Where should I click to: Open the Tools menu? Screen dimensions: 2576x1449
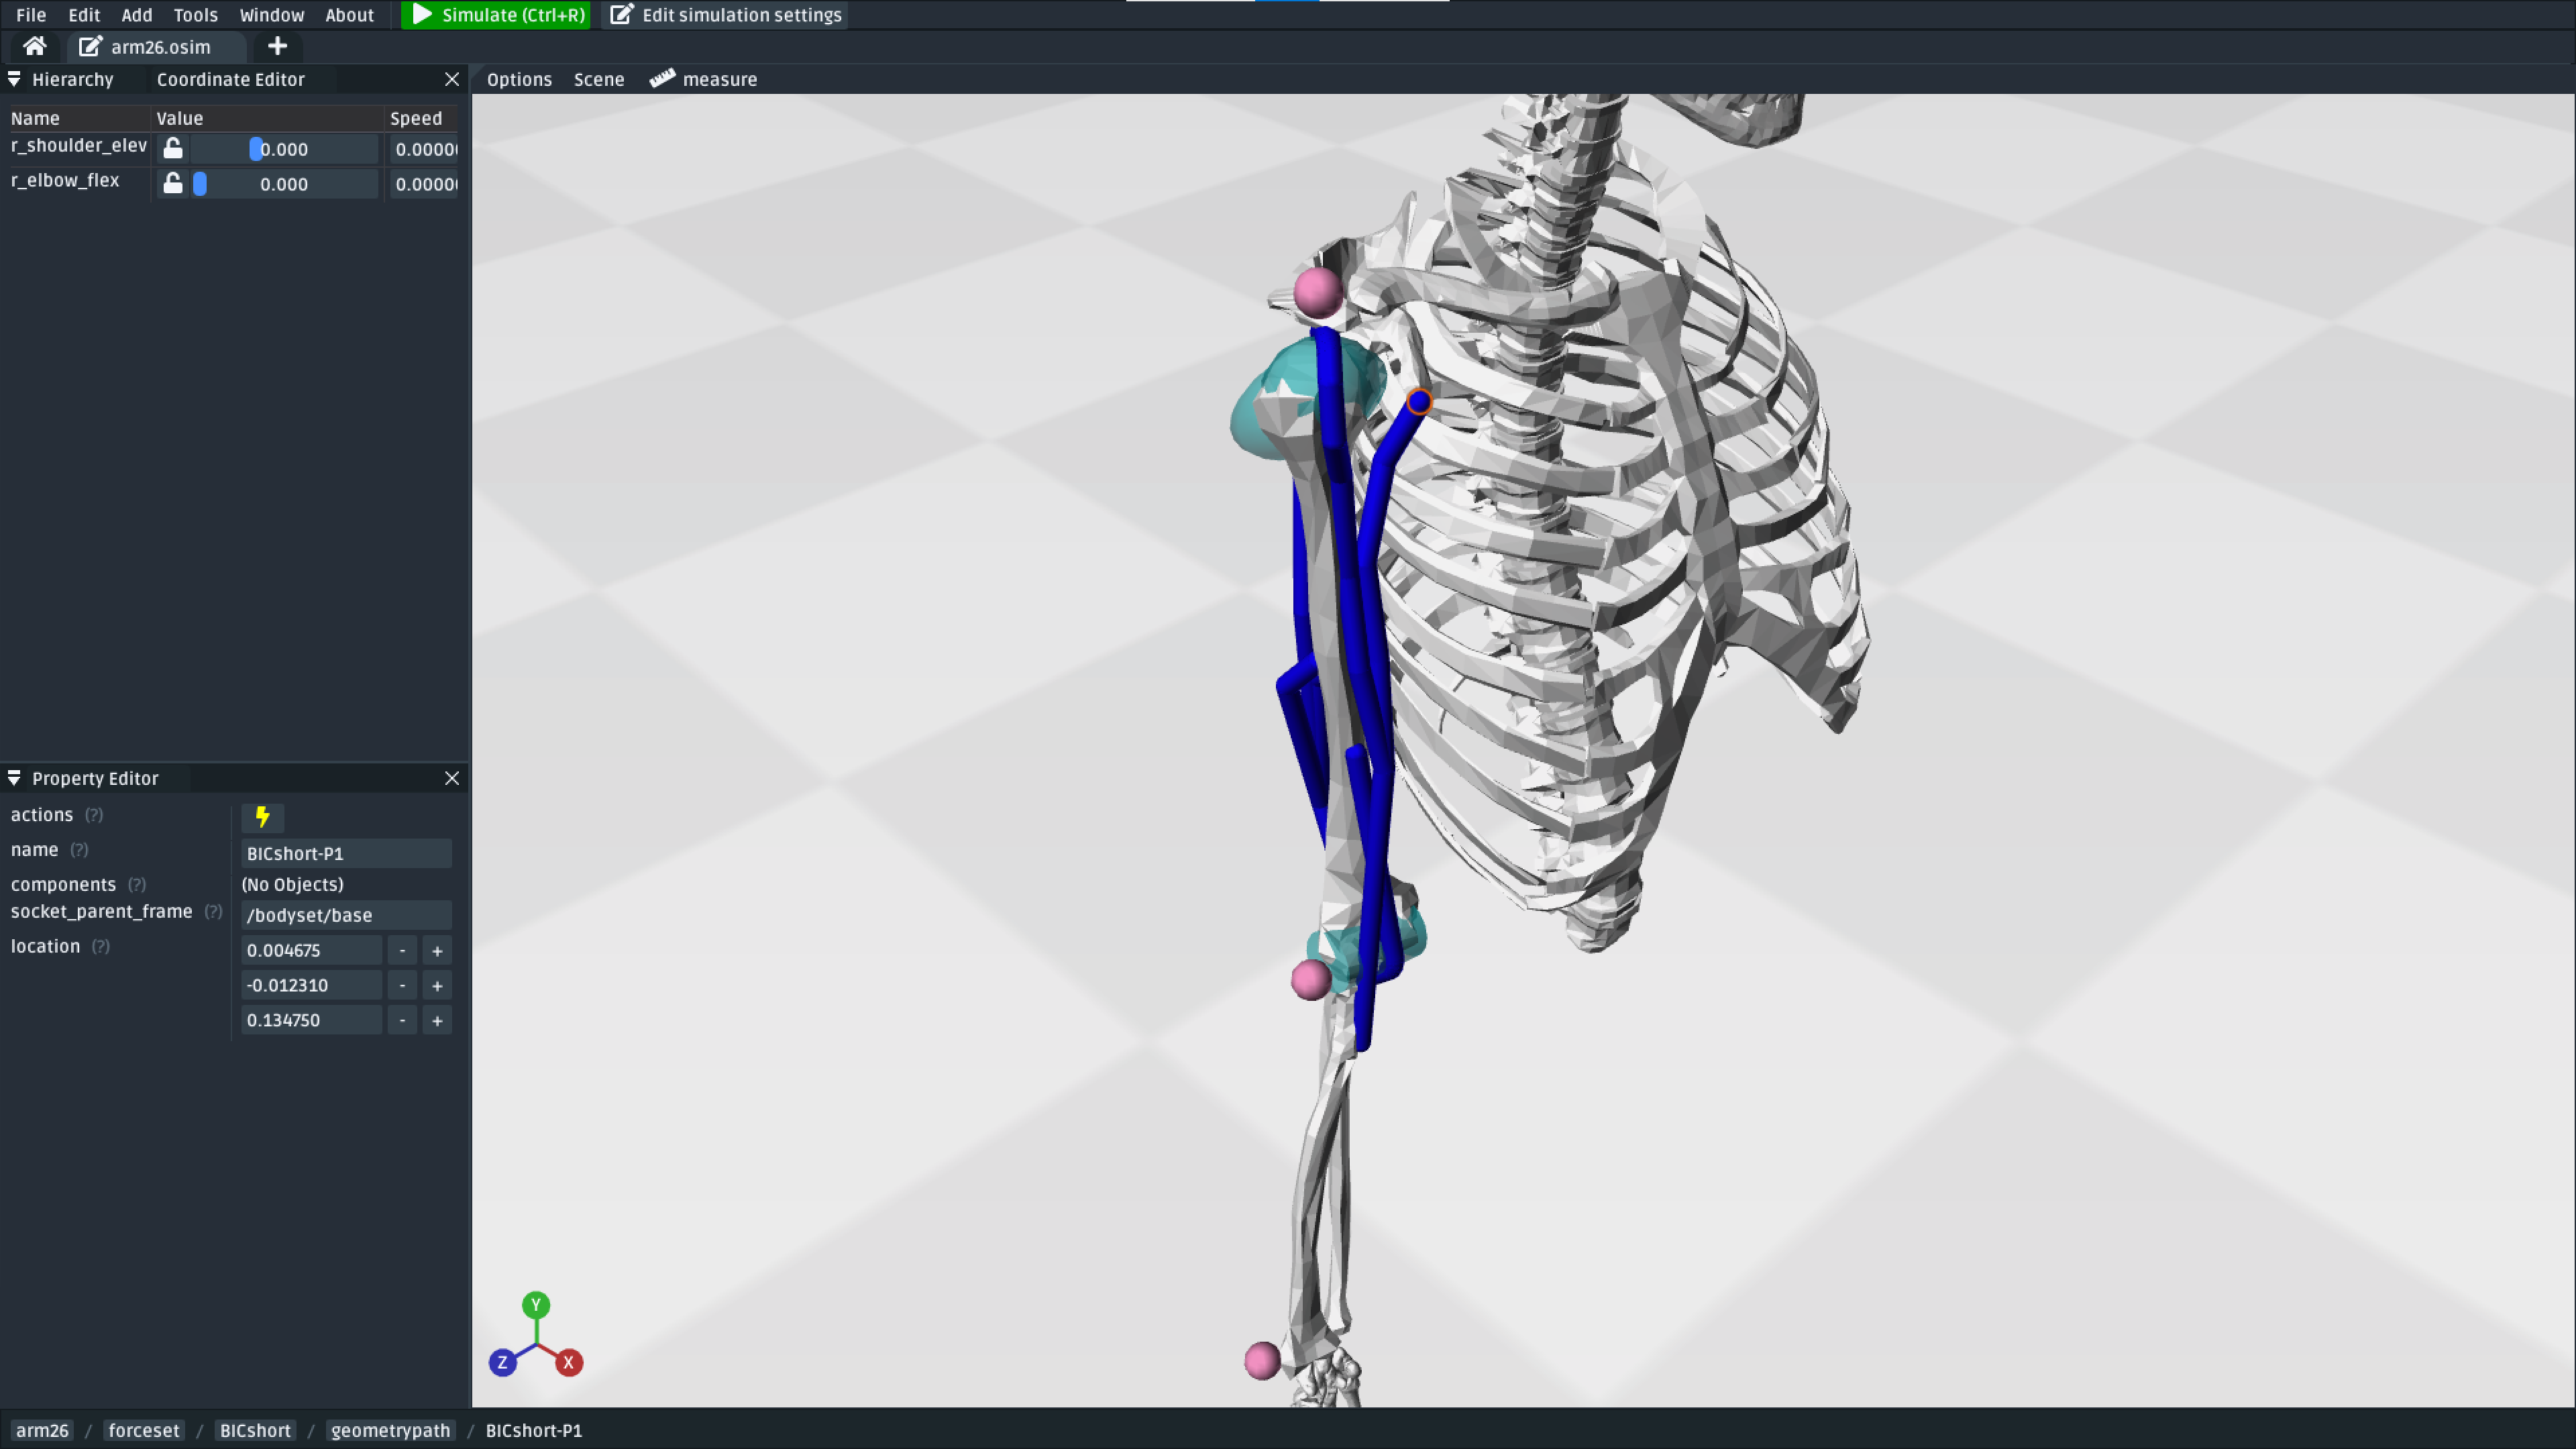click(195, 15)
